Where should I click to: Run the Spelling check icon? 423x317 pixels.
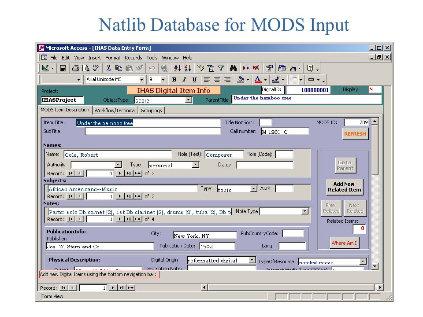coord(96,69)
